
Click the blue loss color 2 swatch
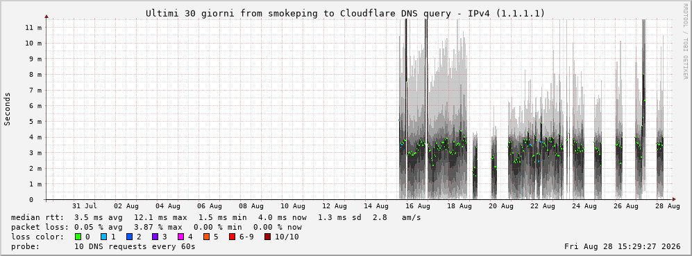[x=129, y=237]
